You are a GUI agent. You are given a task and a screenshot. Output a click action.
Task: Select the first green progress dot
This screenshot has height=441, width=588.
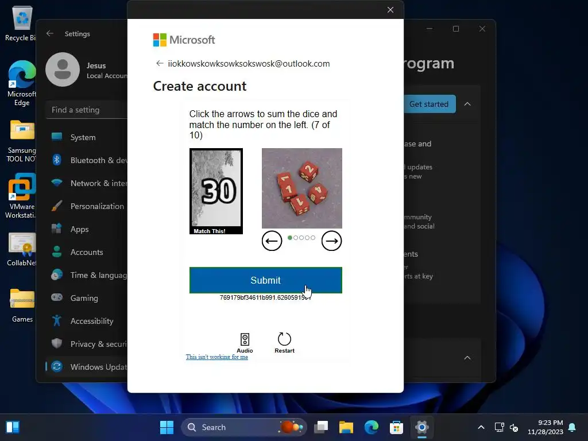point(290,238)
